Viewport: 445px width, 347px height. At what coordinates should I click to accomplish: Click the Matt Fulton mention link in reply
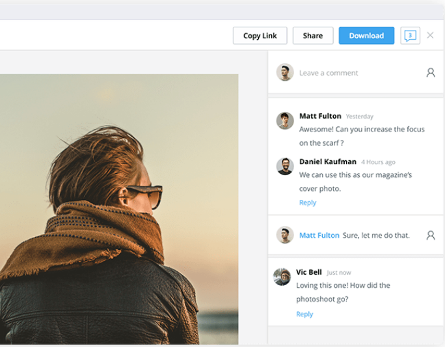319,236
